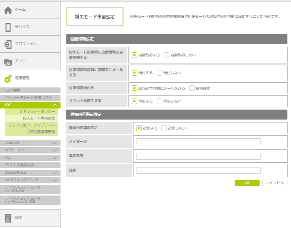Click the Operations Management gears icon
Screen dimensions: 291x228
pos(8,79)
